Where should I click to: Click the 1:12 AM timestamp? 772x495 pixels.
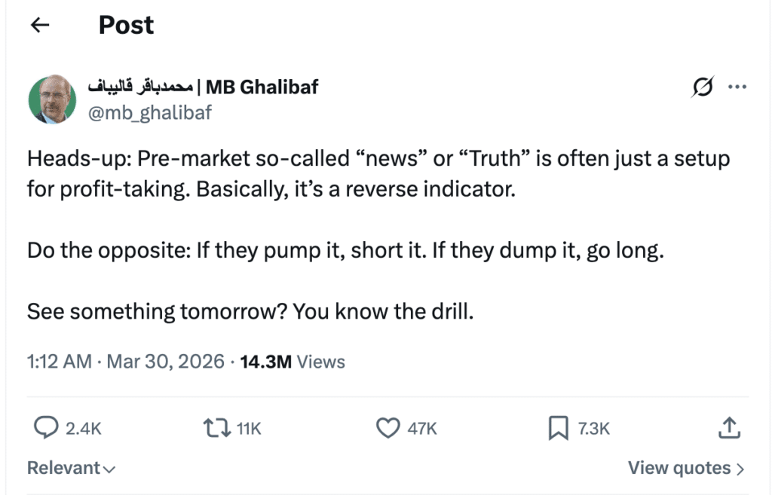pos(59,362)
